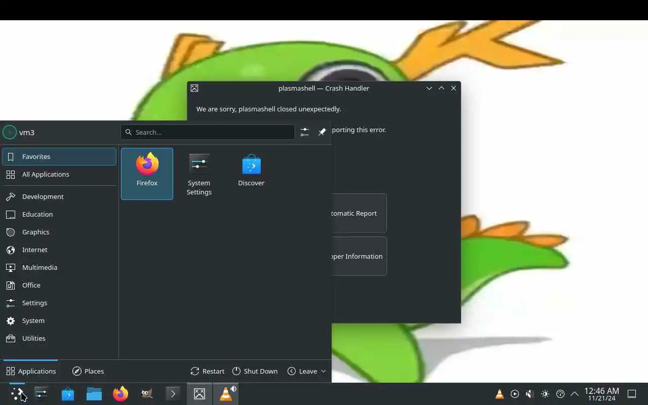Open the Graphics category
The height and width of the screenshot is (405, 648).
[x=59, y=232]
